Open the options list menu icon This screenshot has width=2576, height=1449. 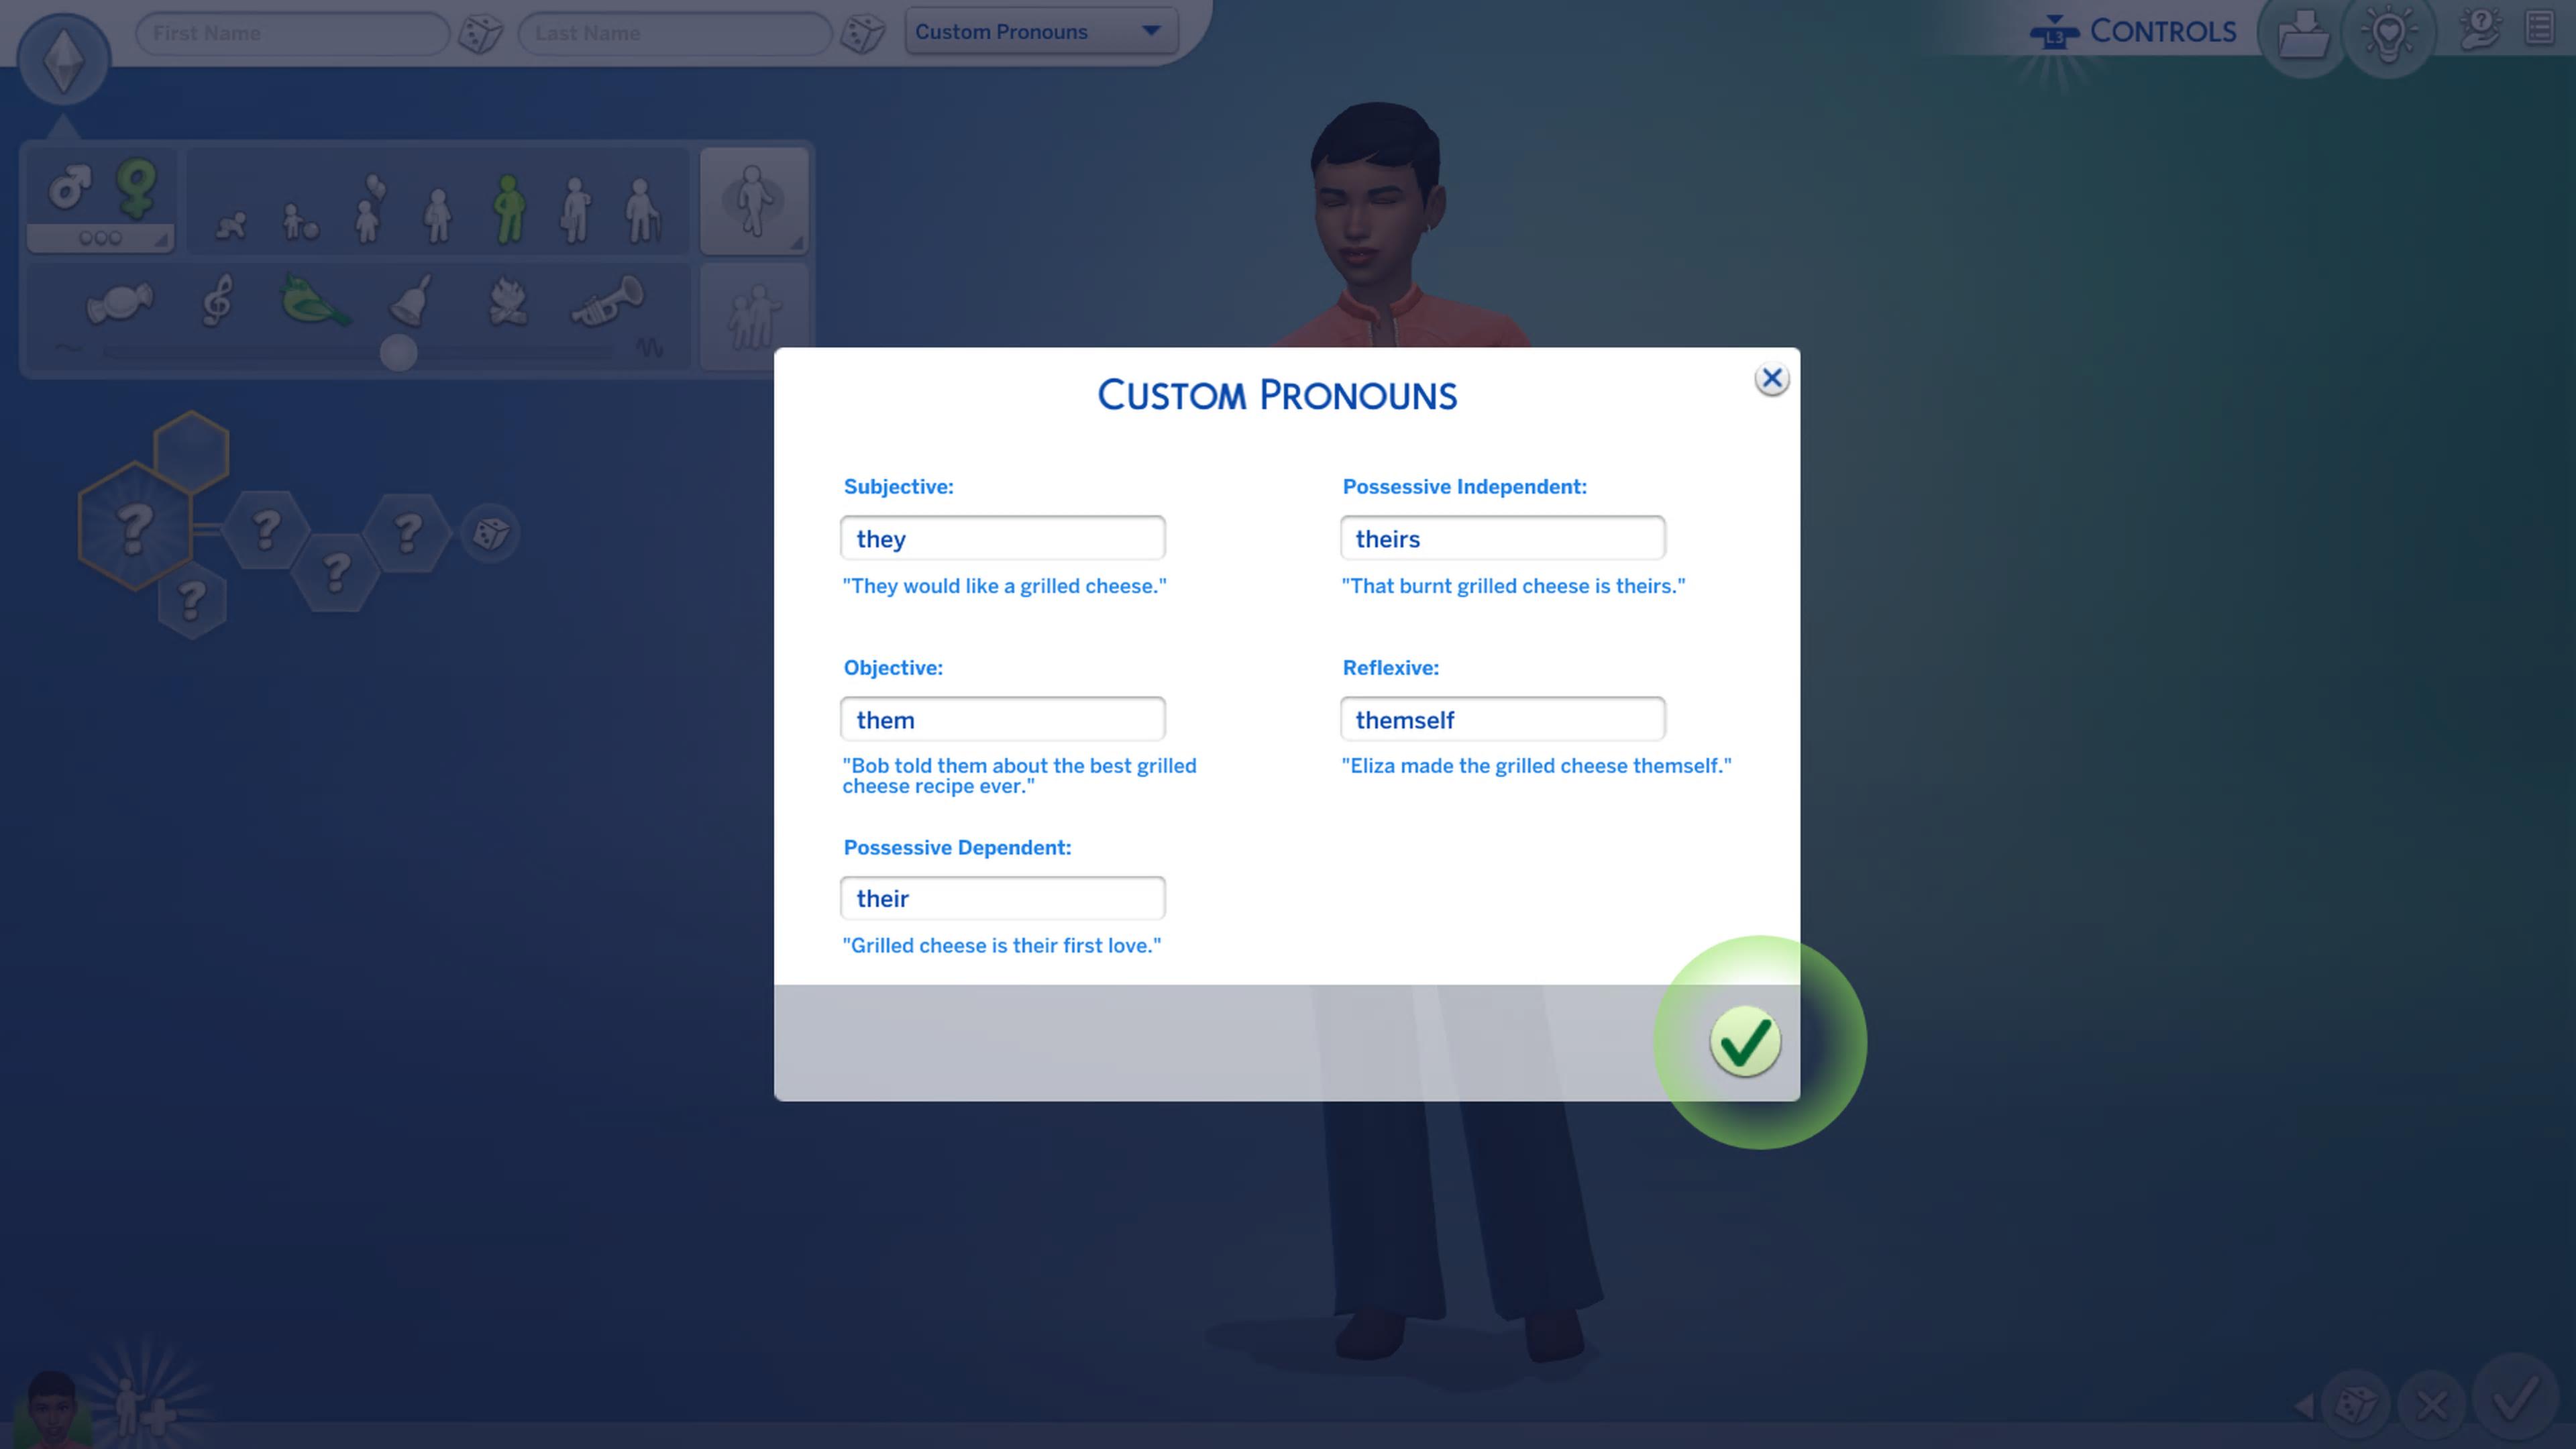pos(2540,28)
